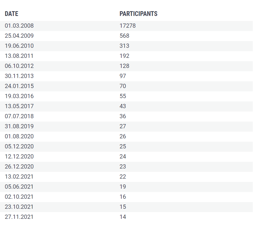Select the date 19.06.2010
253x230 pixels.
pos(19,46)
